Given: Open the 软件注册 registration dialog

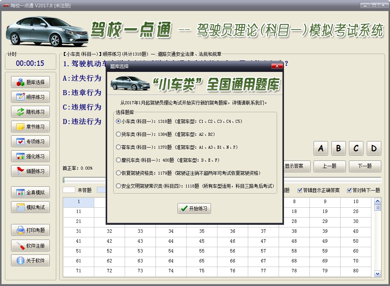Looking at the screenshot, I should [30, 245].
